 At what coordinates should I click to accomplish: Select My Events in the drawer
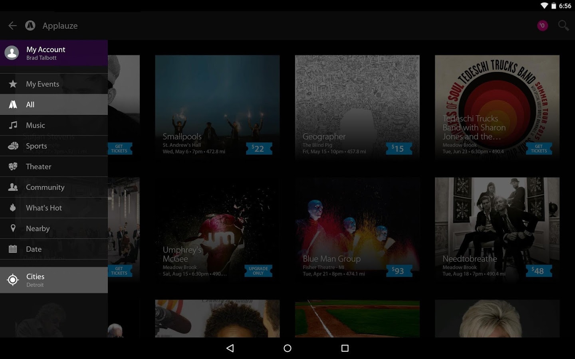click(x=54, y=84)
